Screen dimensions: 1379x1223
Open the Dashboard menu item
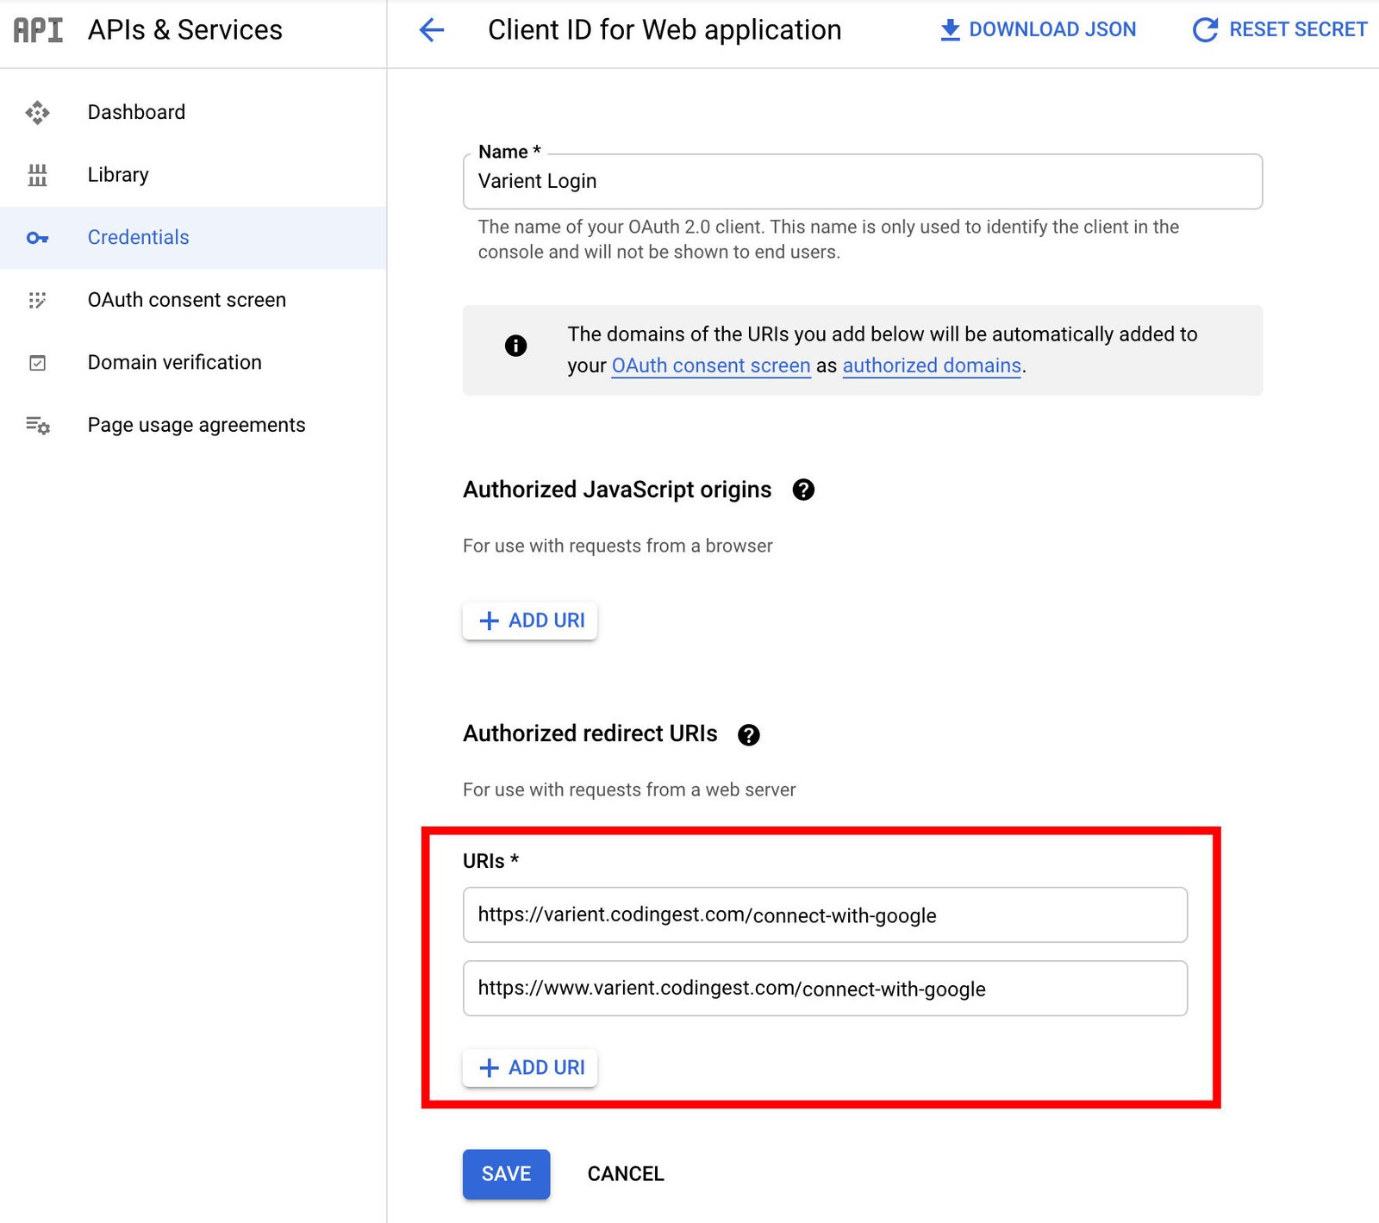tap(136, 112)
